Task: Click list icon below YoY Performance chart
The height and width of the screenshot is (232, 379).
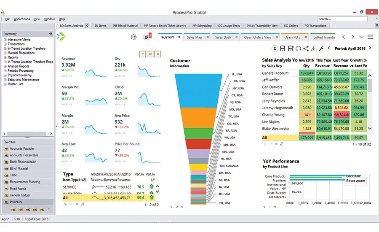Action: coord(275,207)
